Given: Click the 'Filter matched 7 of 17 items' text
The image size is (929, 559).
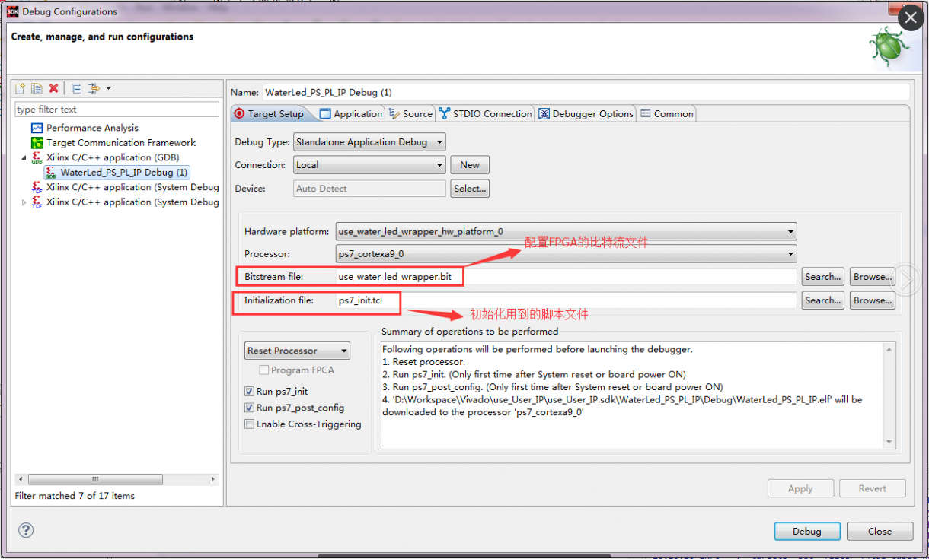Looking at the screenshot, I should (x=75, y=496).
